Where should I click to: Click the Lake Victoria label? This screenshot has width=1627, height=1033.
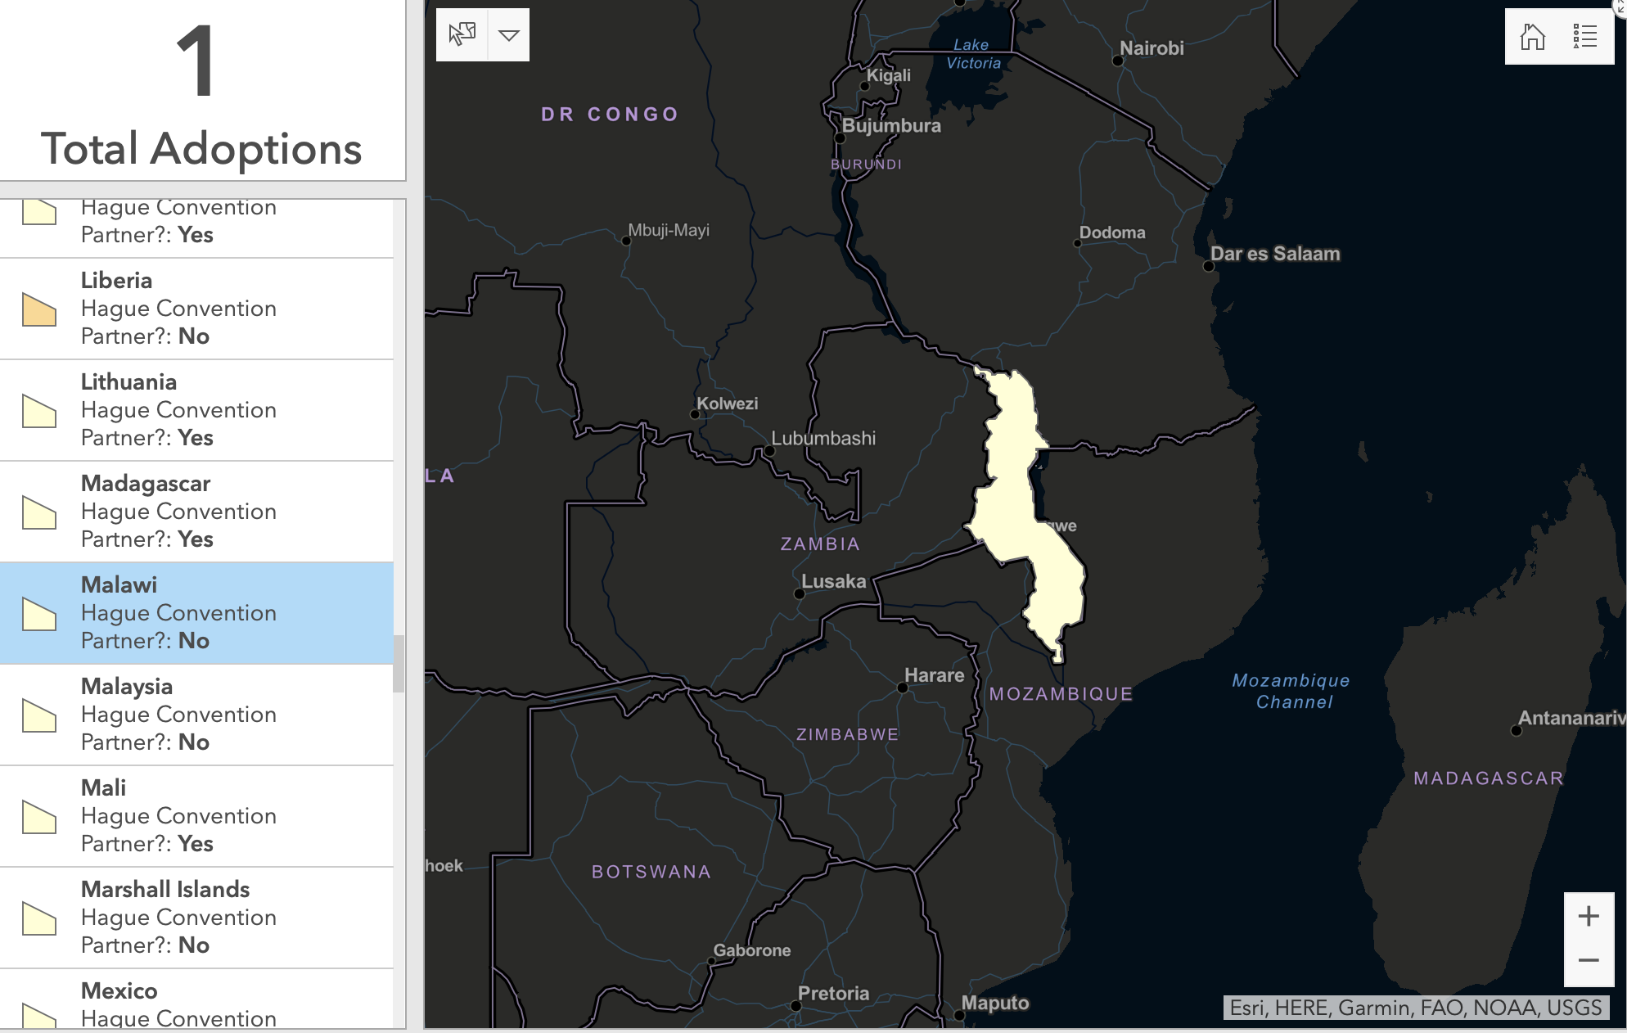click(973, 54)
